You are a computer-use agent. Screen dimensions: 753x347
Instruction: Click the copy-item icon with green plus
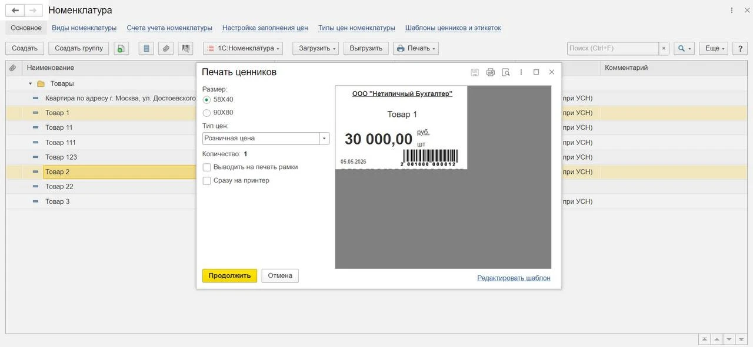click(x=121, y=48)
